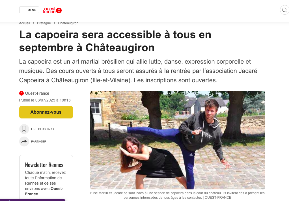Click the Abonnez-vous yellow button
This screenshot has height=201, width=289.
pos(46,112)
